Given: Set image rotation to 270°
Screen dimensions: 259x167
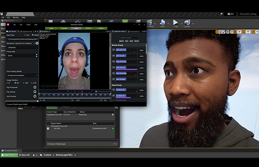Looking at the screenshot, I should click(32, 83).
